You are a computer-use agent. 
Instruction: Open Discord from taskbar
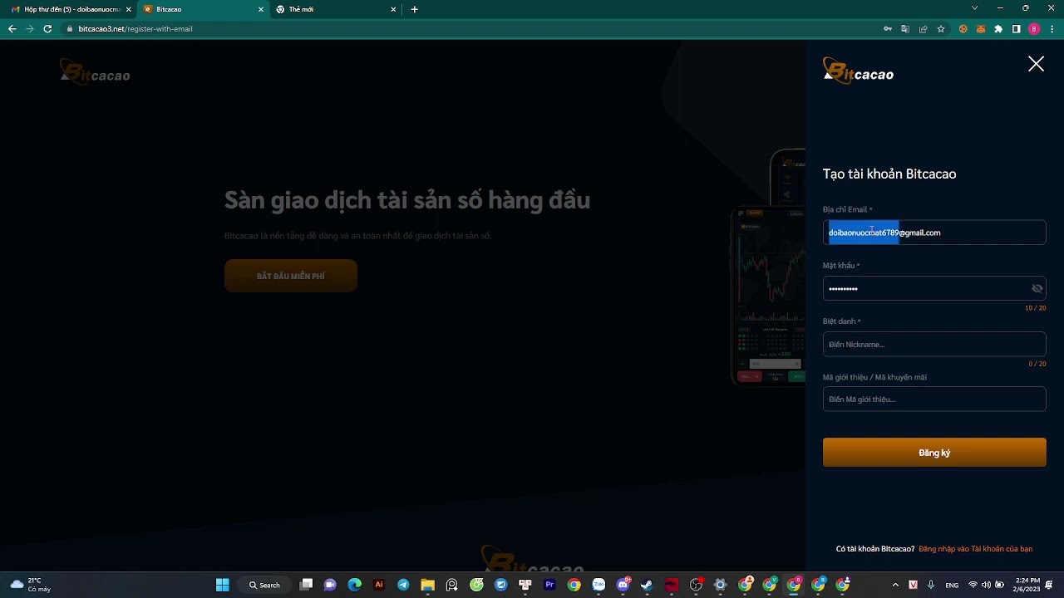[x=623, y=585]
